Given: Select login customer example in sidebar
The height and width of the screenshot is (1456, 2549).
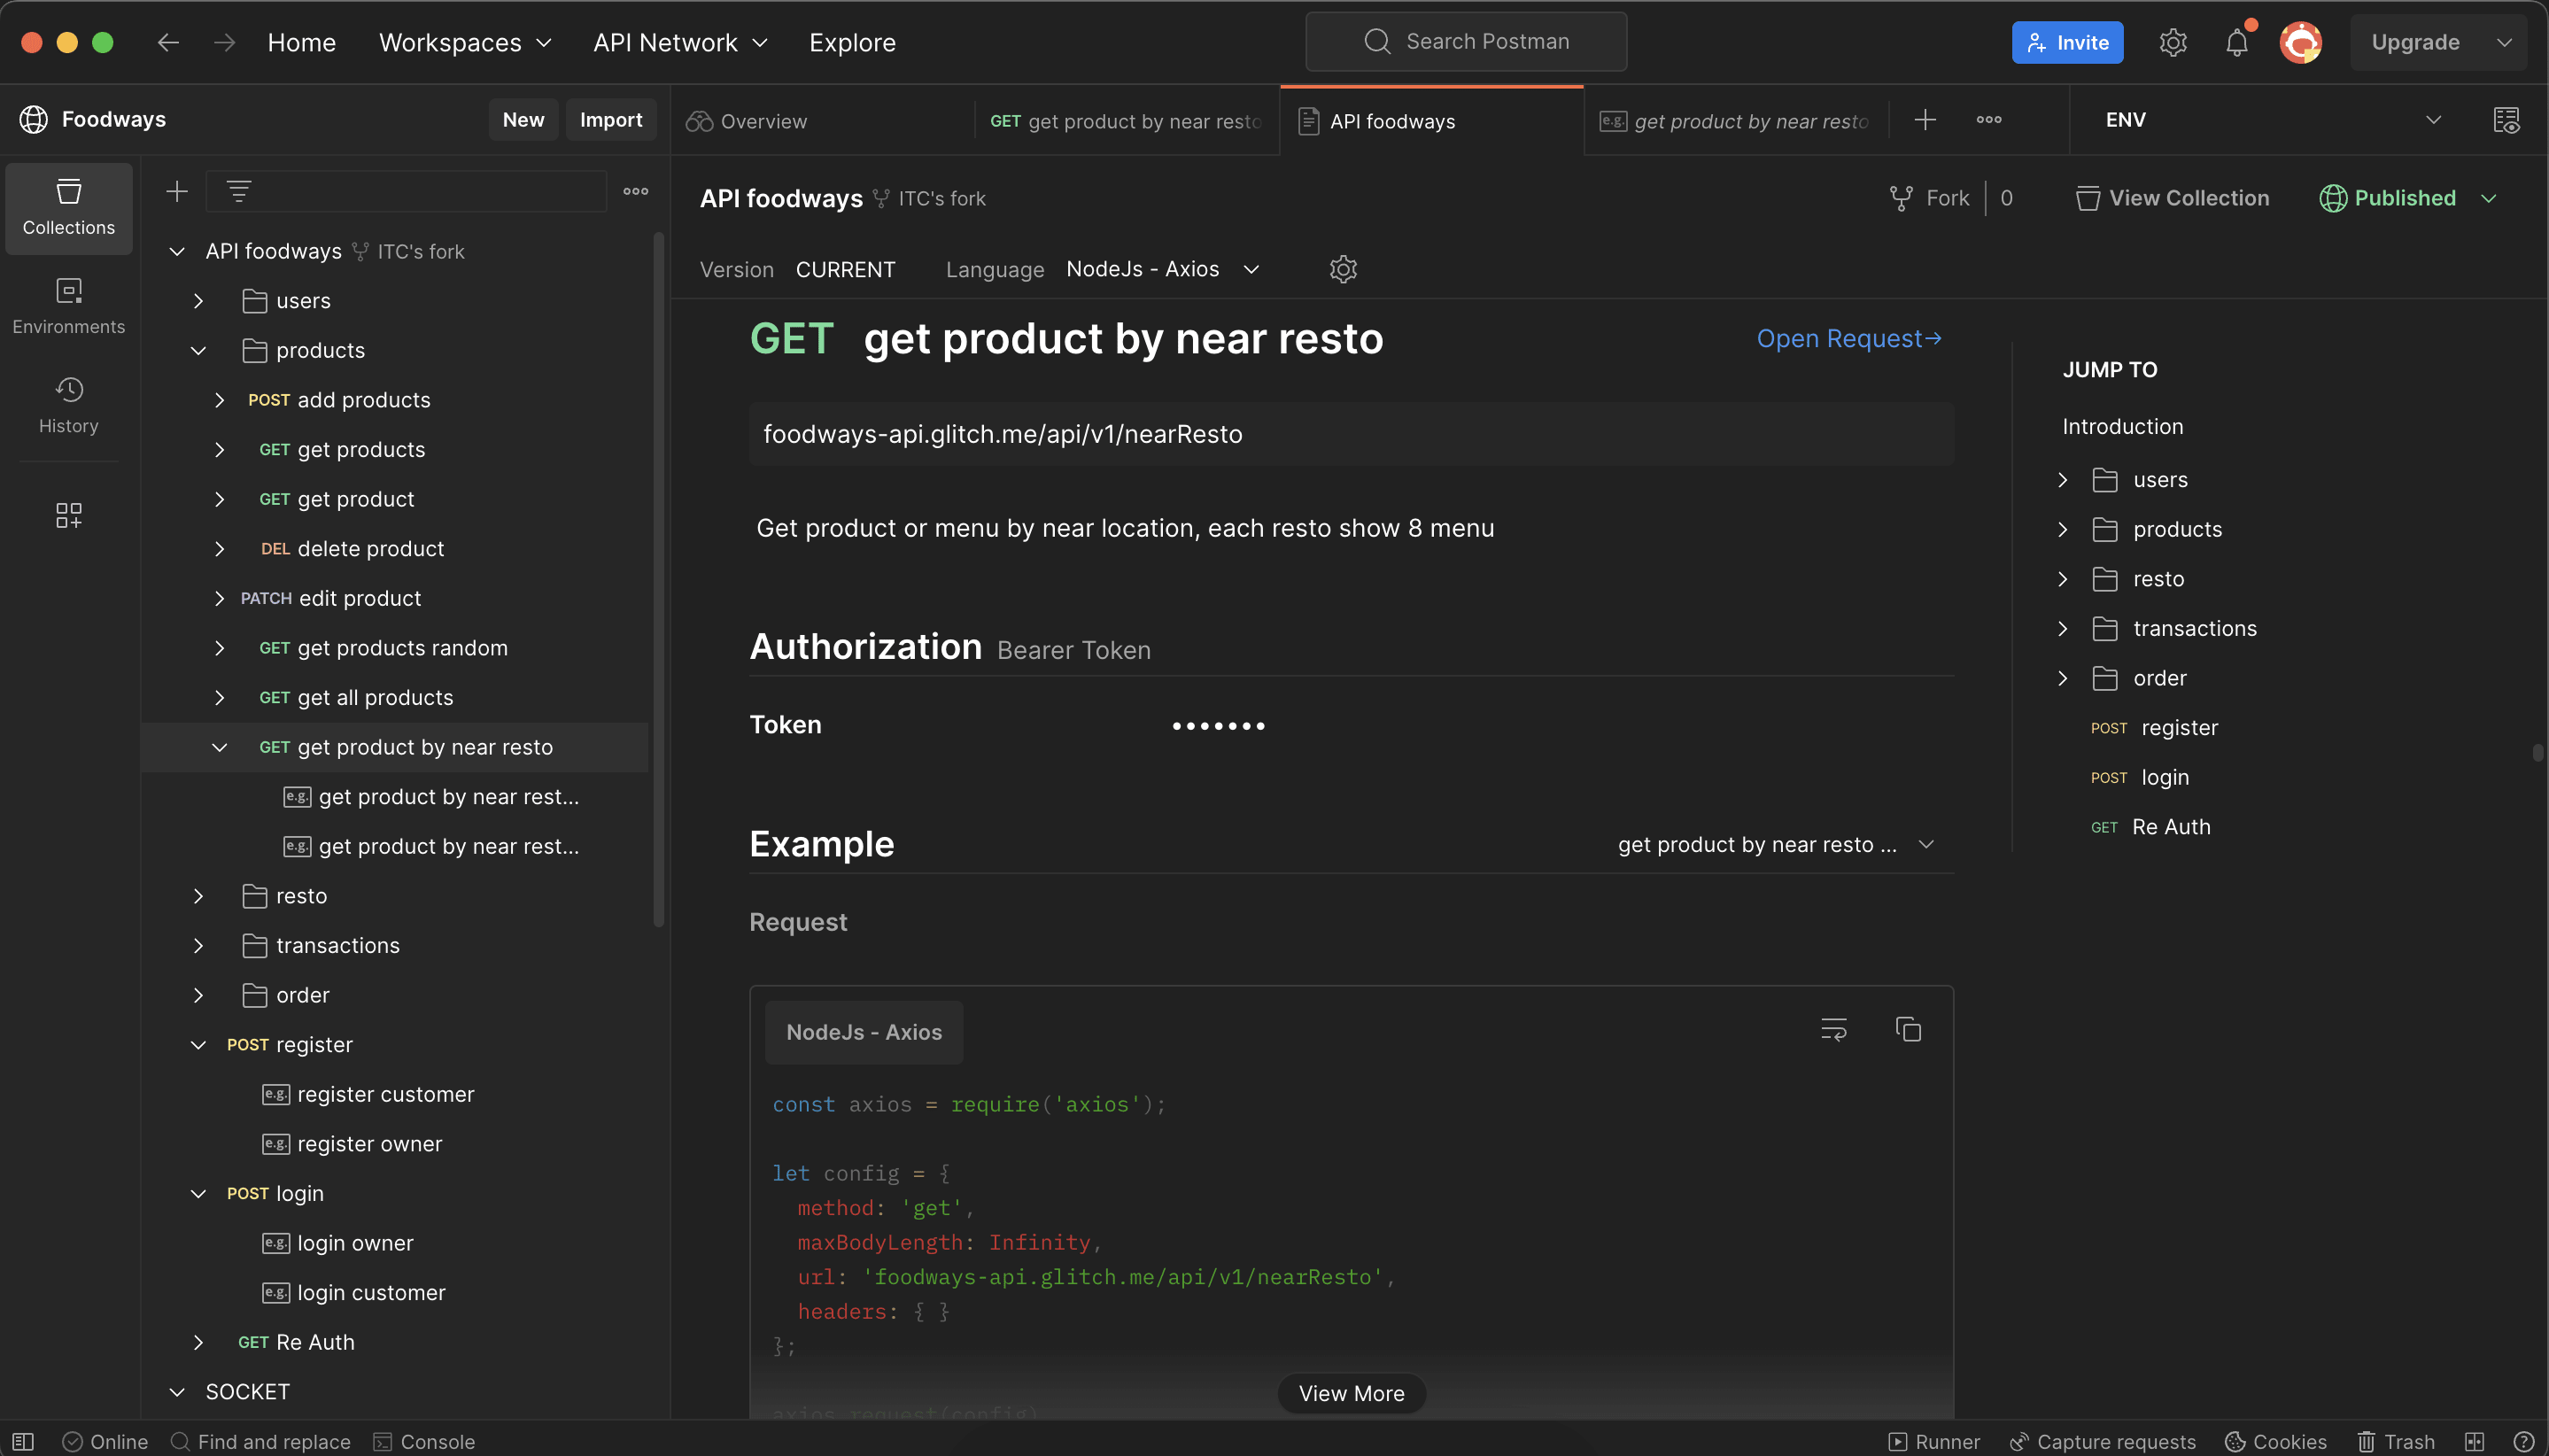Looking at the screenshot, I should point(371,1293).
